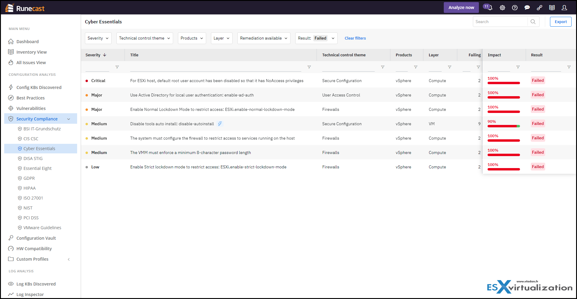Click the 90% impact bar on disable-autoinstall row
Image resolution: width=577 pixels, height=299 pixels.
tap(504, 126)
